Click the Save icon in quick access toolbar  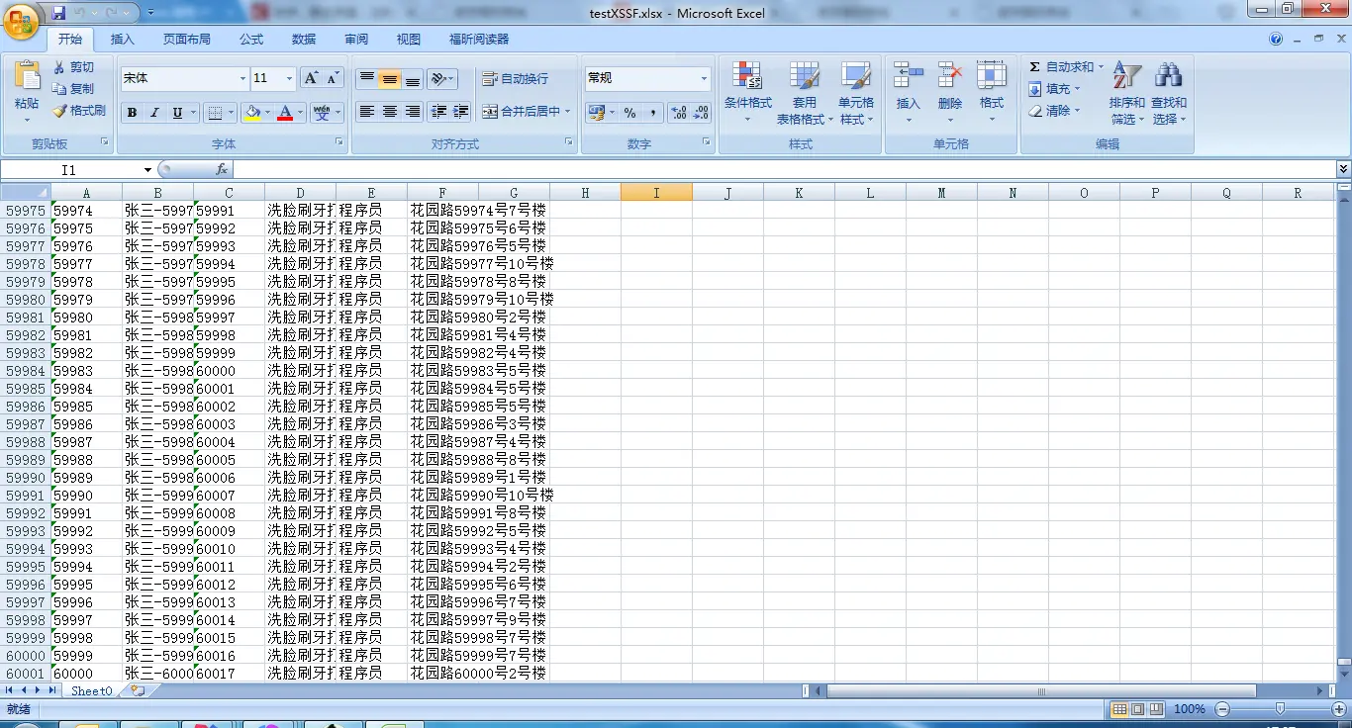point(58,13)
